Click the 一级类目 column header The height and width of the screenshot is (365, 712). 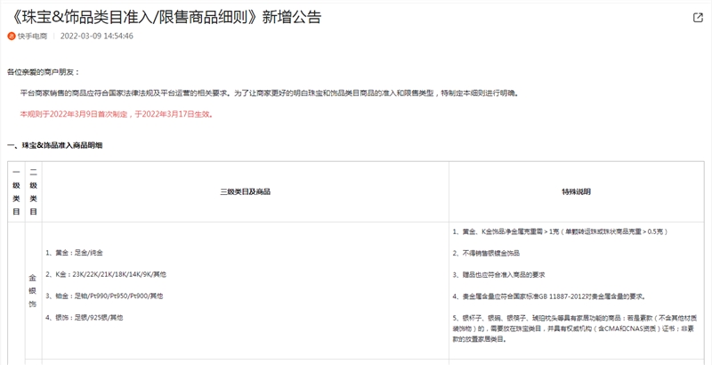pos(16,191)
